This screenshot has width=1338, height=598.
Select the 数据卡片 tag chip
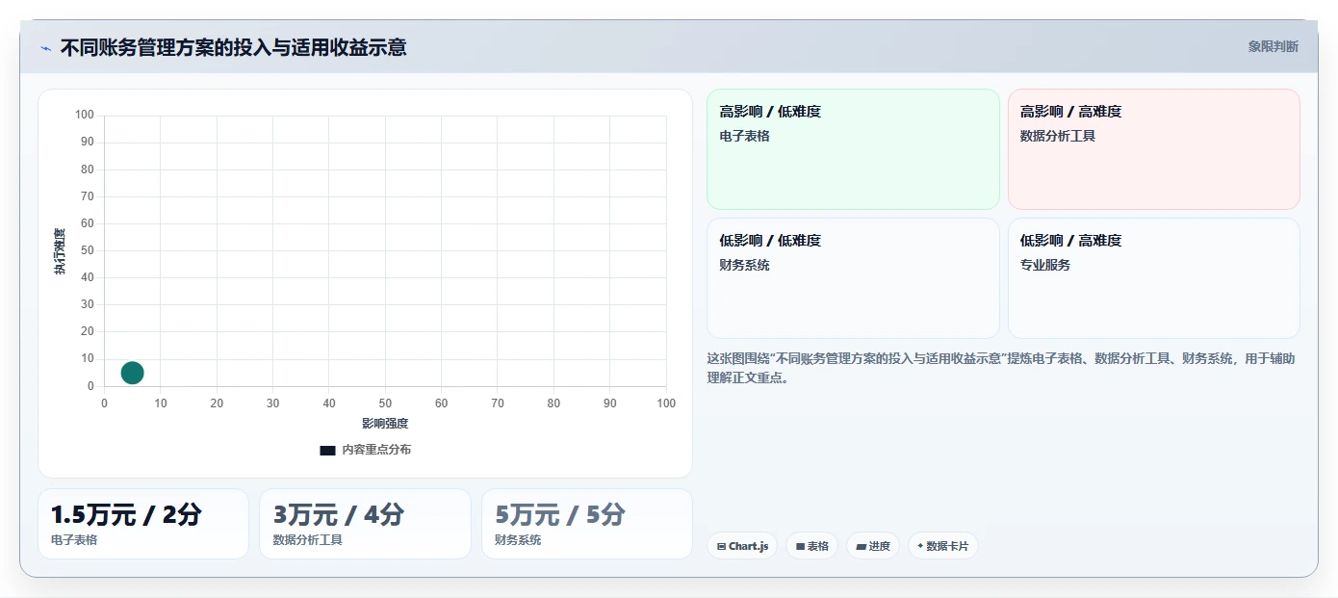click(943, 546)
